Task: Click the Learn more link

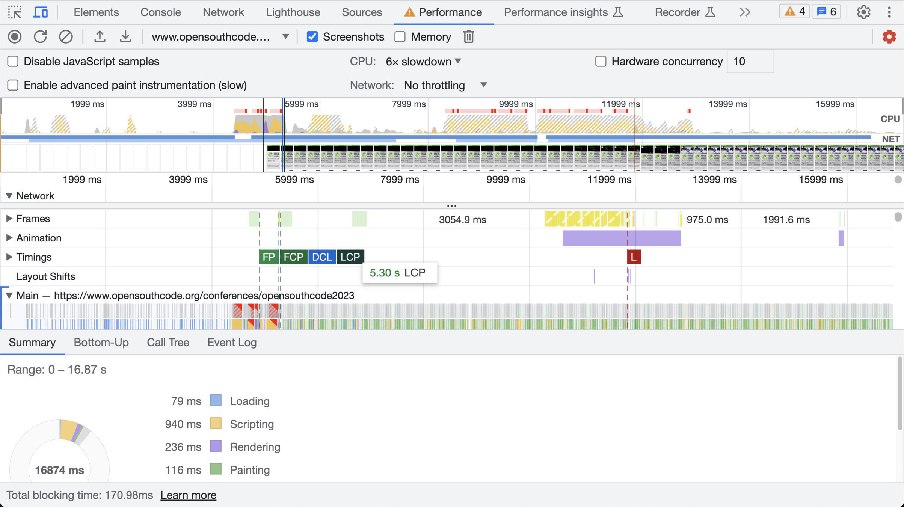Action: [188, 495]
